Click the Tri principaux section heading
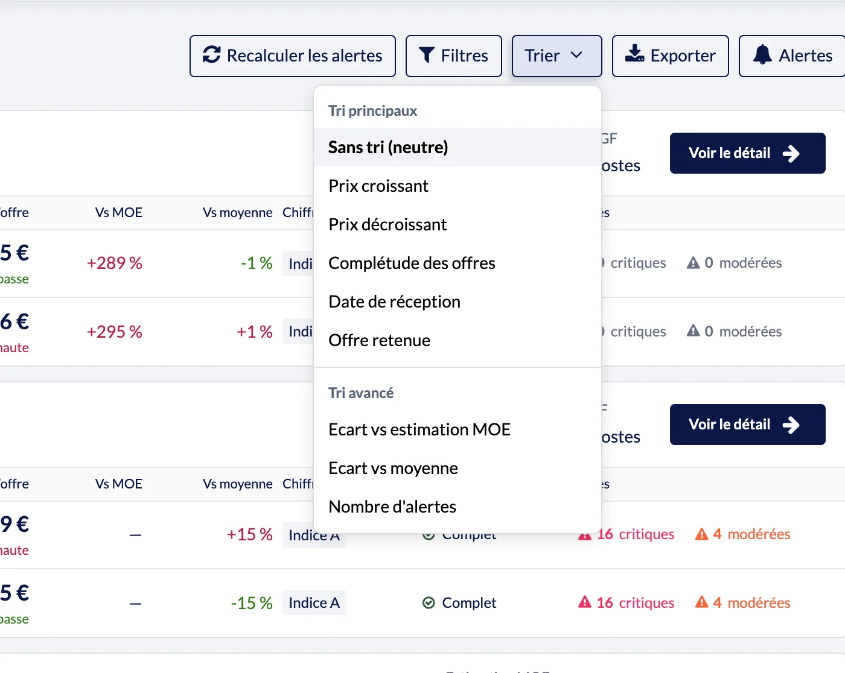The image size is (845, 673). point(373,111)
